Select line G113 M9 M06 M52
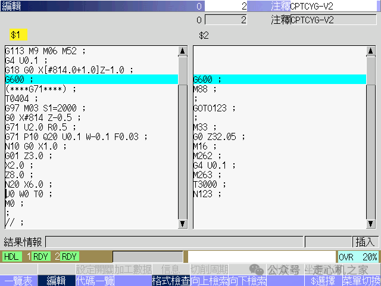381x286 pixels. click(92, 51)
